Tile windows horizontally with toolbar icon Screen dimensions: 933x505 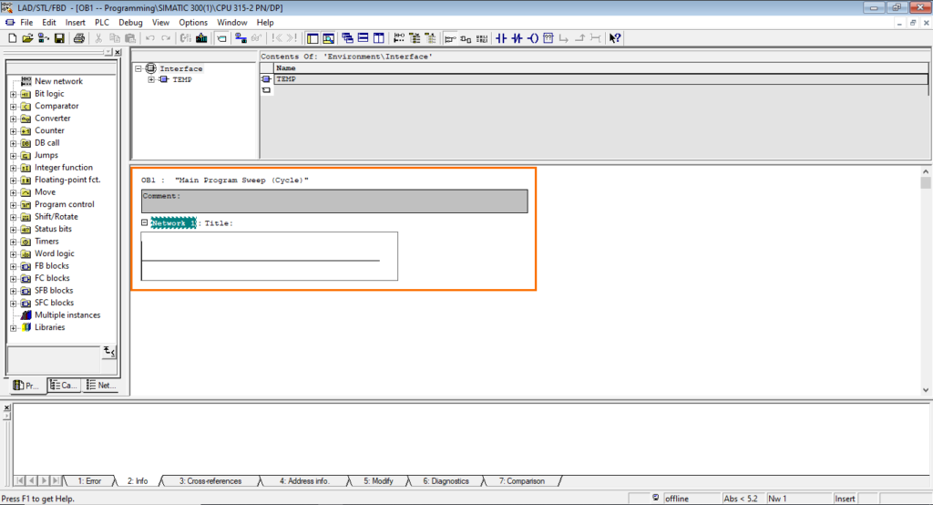click(363, 38)
